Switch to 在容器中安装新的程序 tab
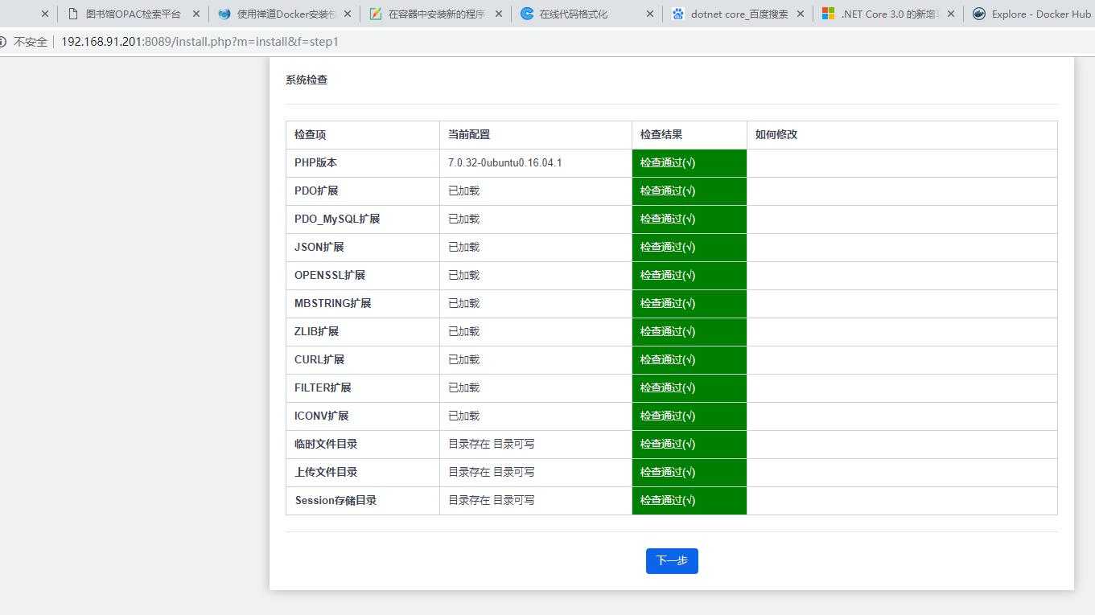1095x615 pixels. 437,14
